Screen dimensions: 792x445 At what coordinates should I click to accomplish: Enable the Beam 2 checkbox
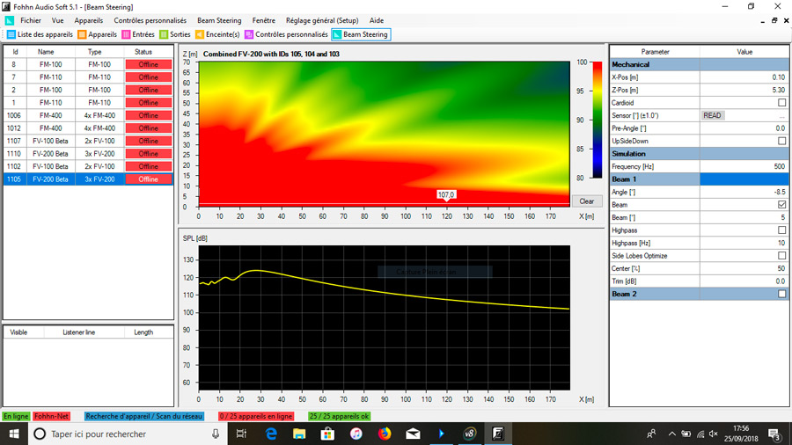[x=782, y=294]
